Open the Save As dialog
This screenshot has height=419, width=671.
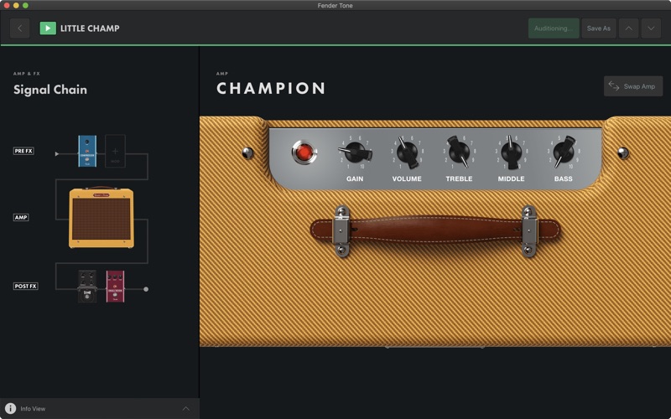coord(598,28)
